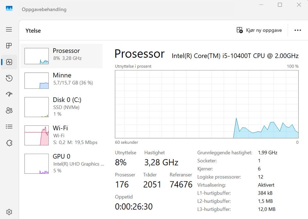Click the Hastighet 3,28 GHz value
Screen dimensions: 308x219
161,162
